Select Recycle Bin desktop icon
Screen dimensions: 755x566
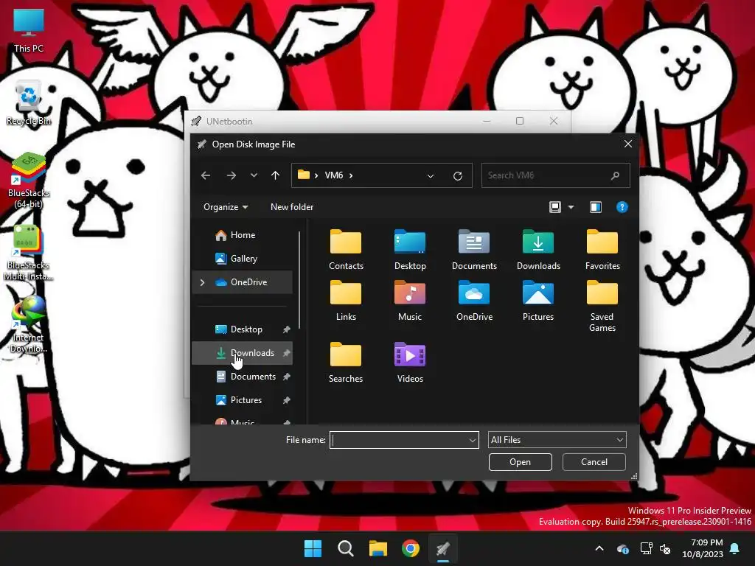click(29, 103)
